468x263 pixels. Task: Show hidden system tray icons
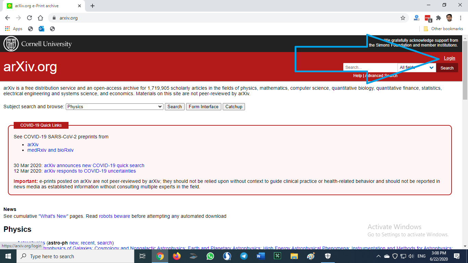(379, 256)
